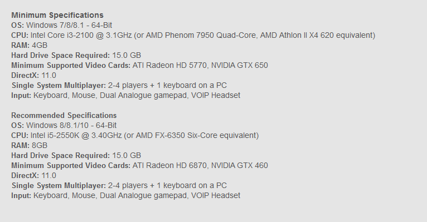427x222 pixels.
Task: Click the recommended RAM 8GB line
Action: [29, 146]
